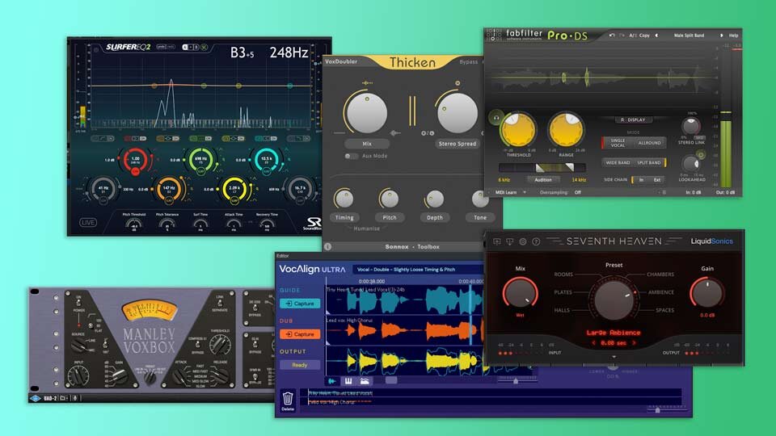Viewport: 776px width, 436px height.
Task: Toggle the SurferEQ2 A state button
Action: click(x=185, y=47)
